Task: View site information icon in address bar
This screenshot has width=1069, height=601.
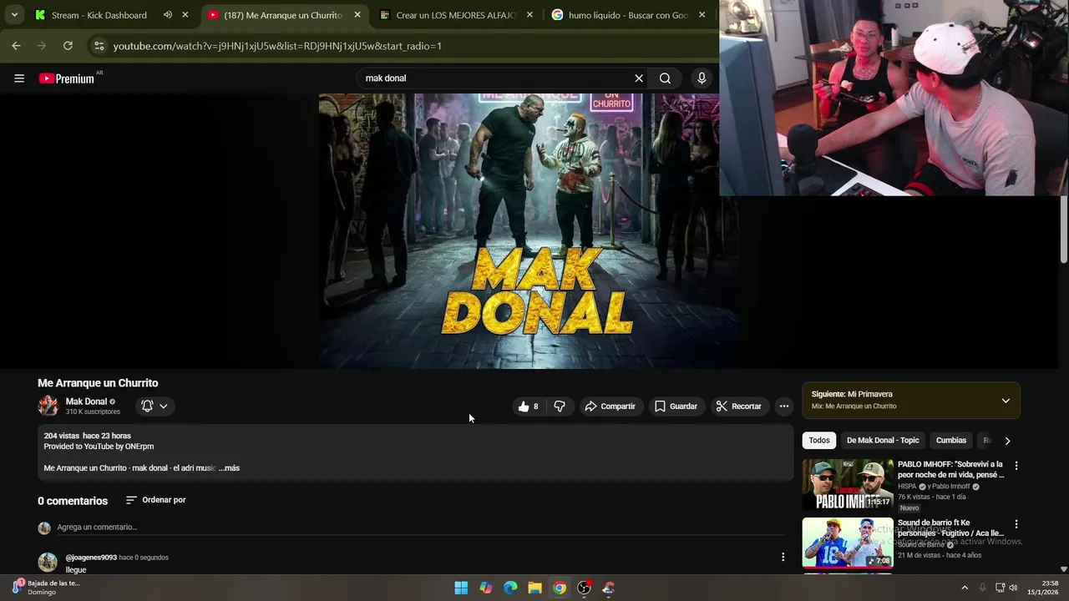Action: [99, 46]
